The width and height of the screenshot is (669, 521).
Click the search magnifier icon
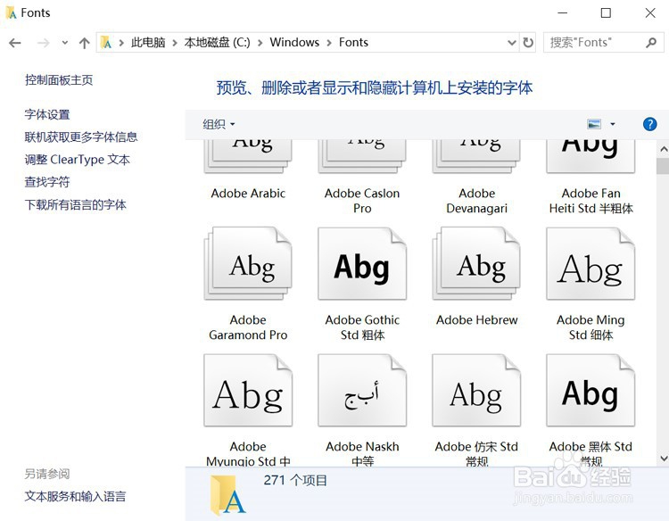(651, 43)
